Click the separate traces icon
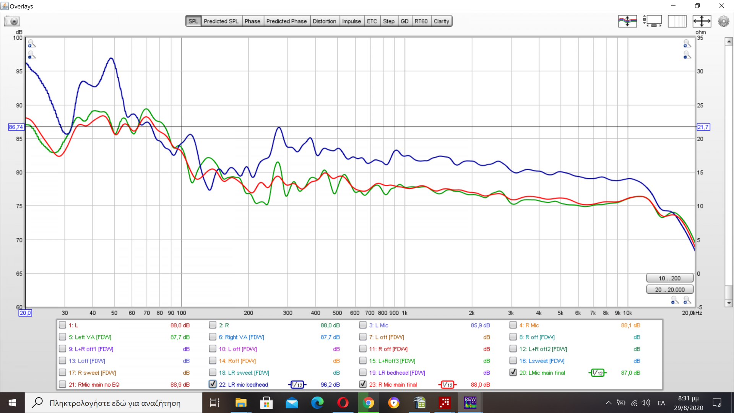The image size is (734, 413). tap(627, 21)
